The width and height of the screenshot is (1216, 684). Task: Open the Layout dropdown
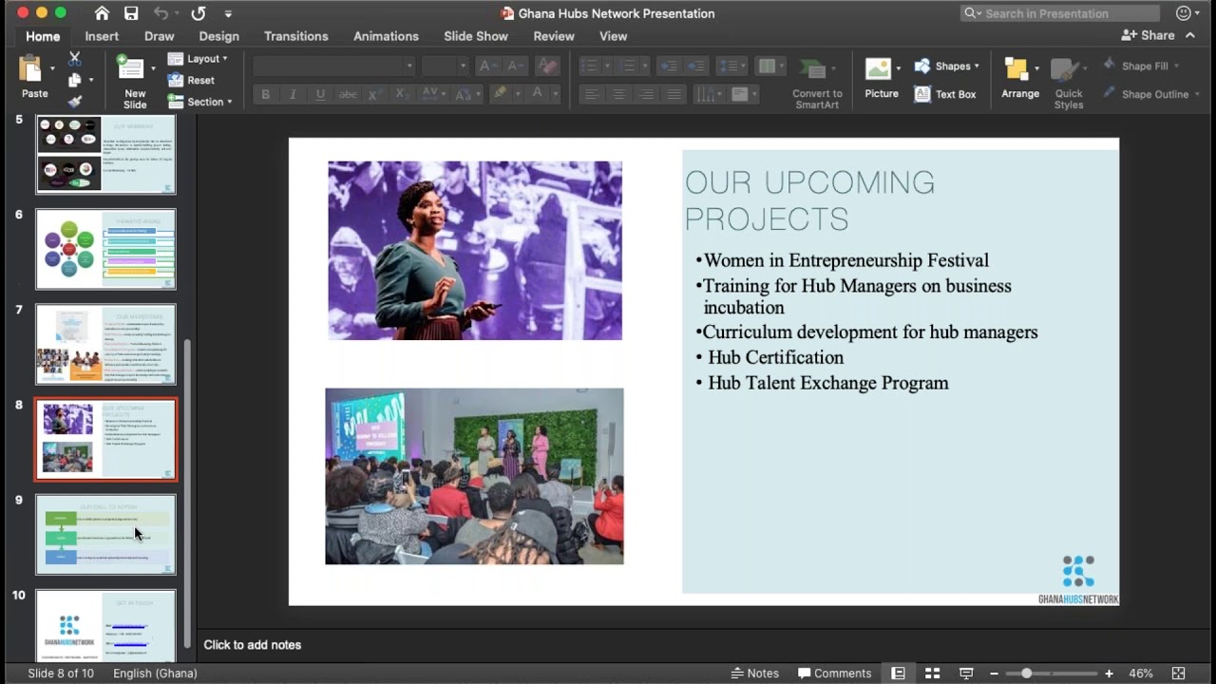[x=198, y=59]
